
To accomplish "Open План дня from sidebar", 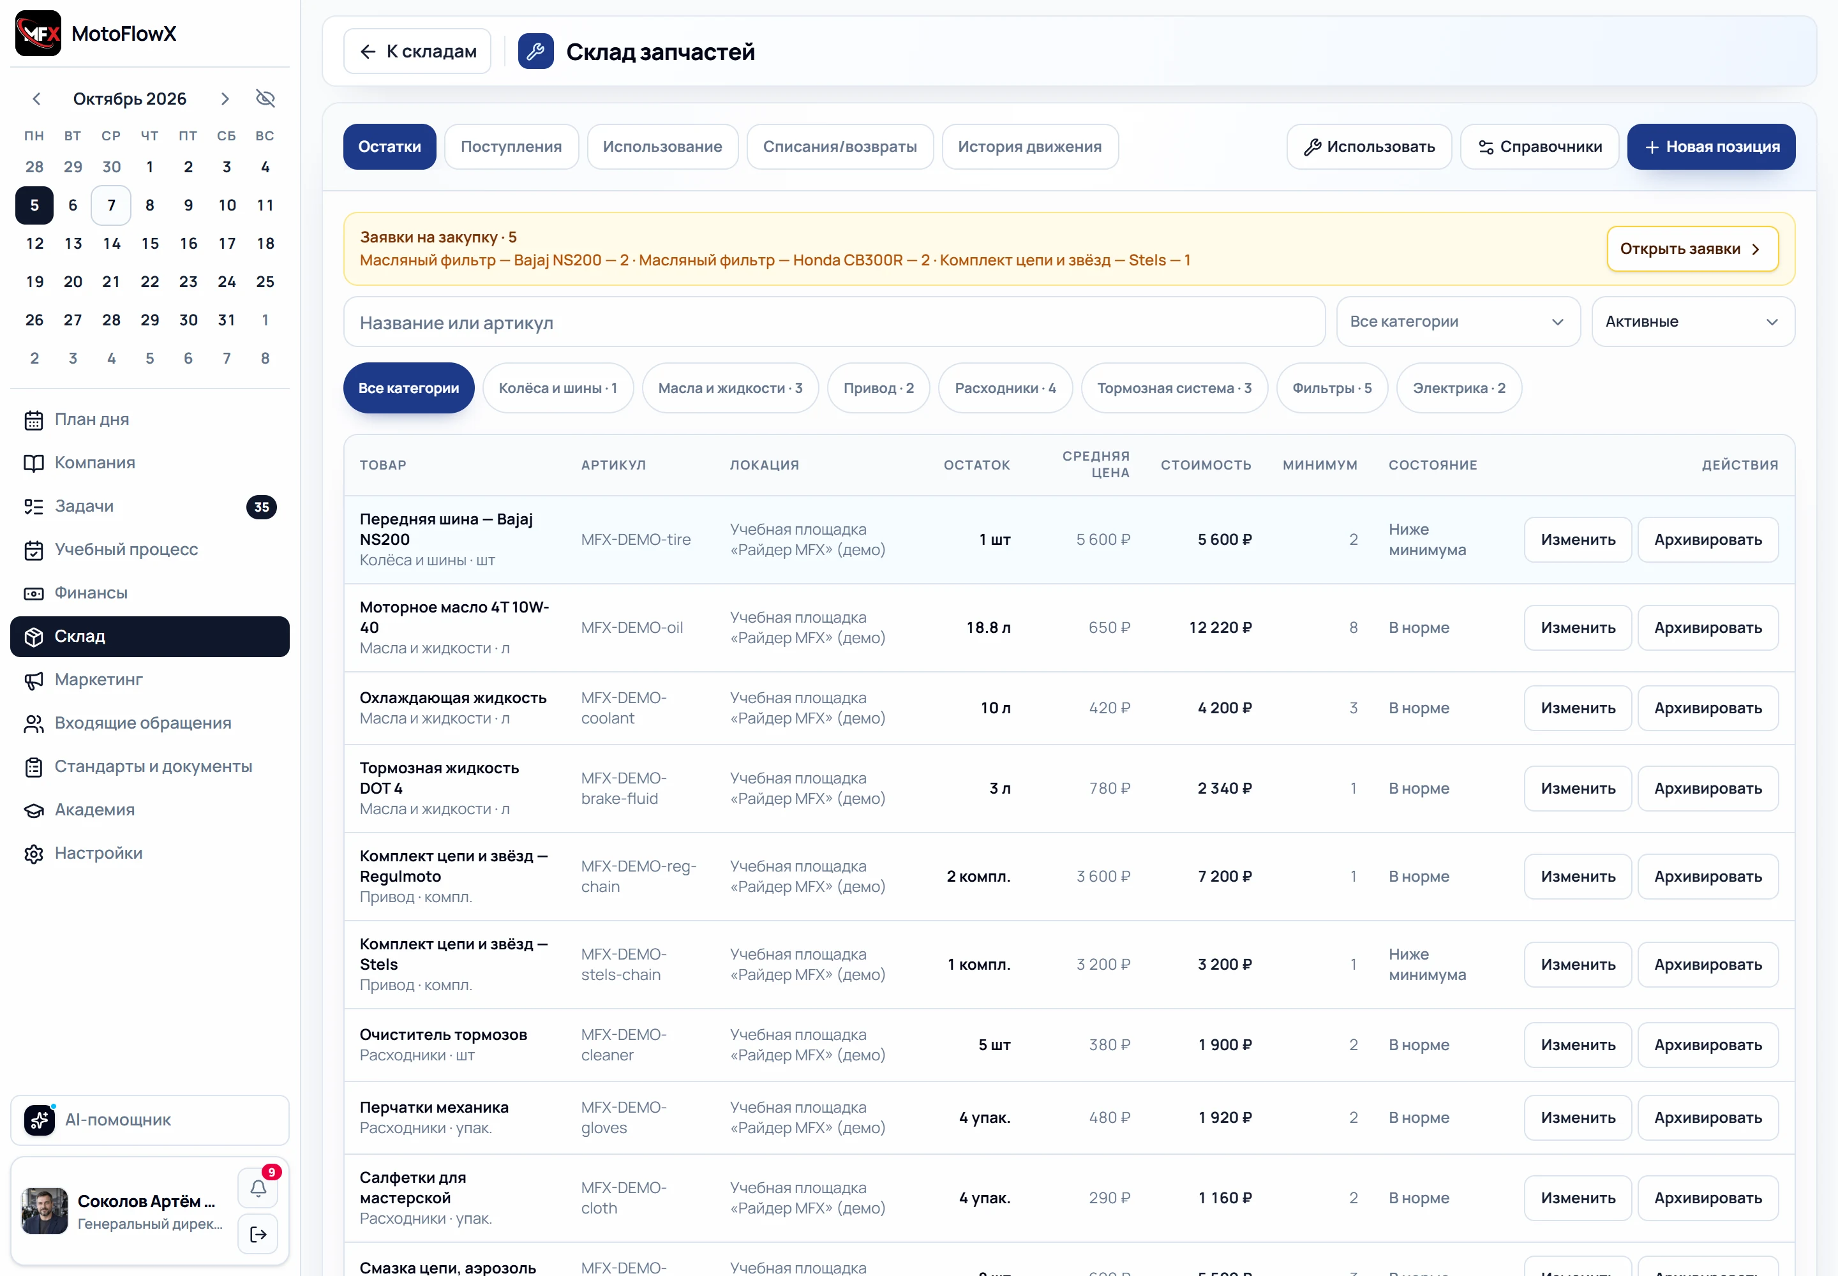I will [149, 420].
